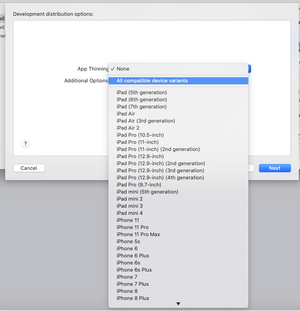Pick iPad Air (3rd generation)
This screenshot has height=311, width=300.
(145, 121)
